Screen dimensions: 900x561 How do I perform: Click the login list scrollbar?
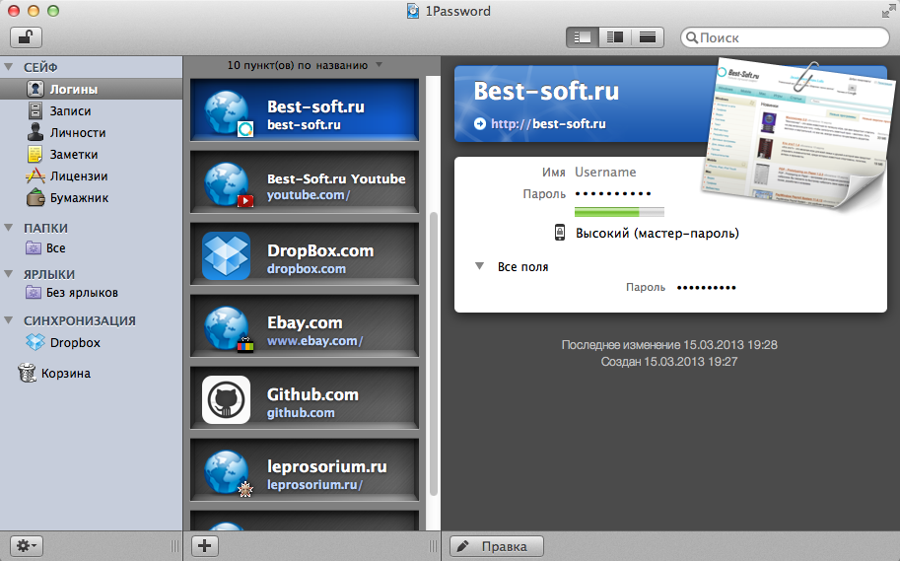(x=434, y=354)
